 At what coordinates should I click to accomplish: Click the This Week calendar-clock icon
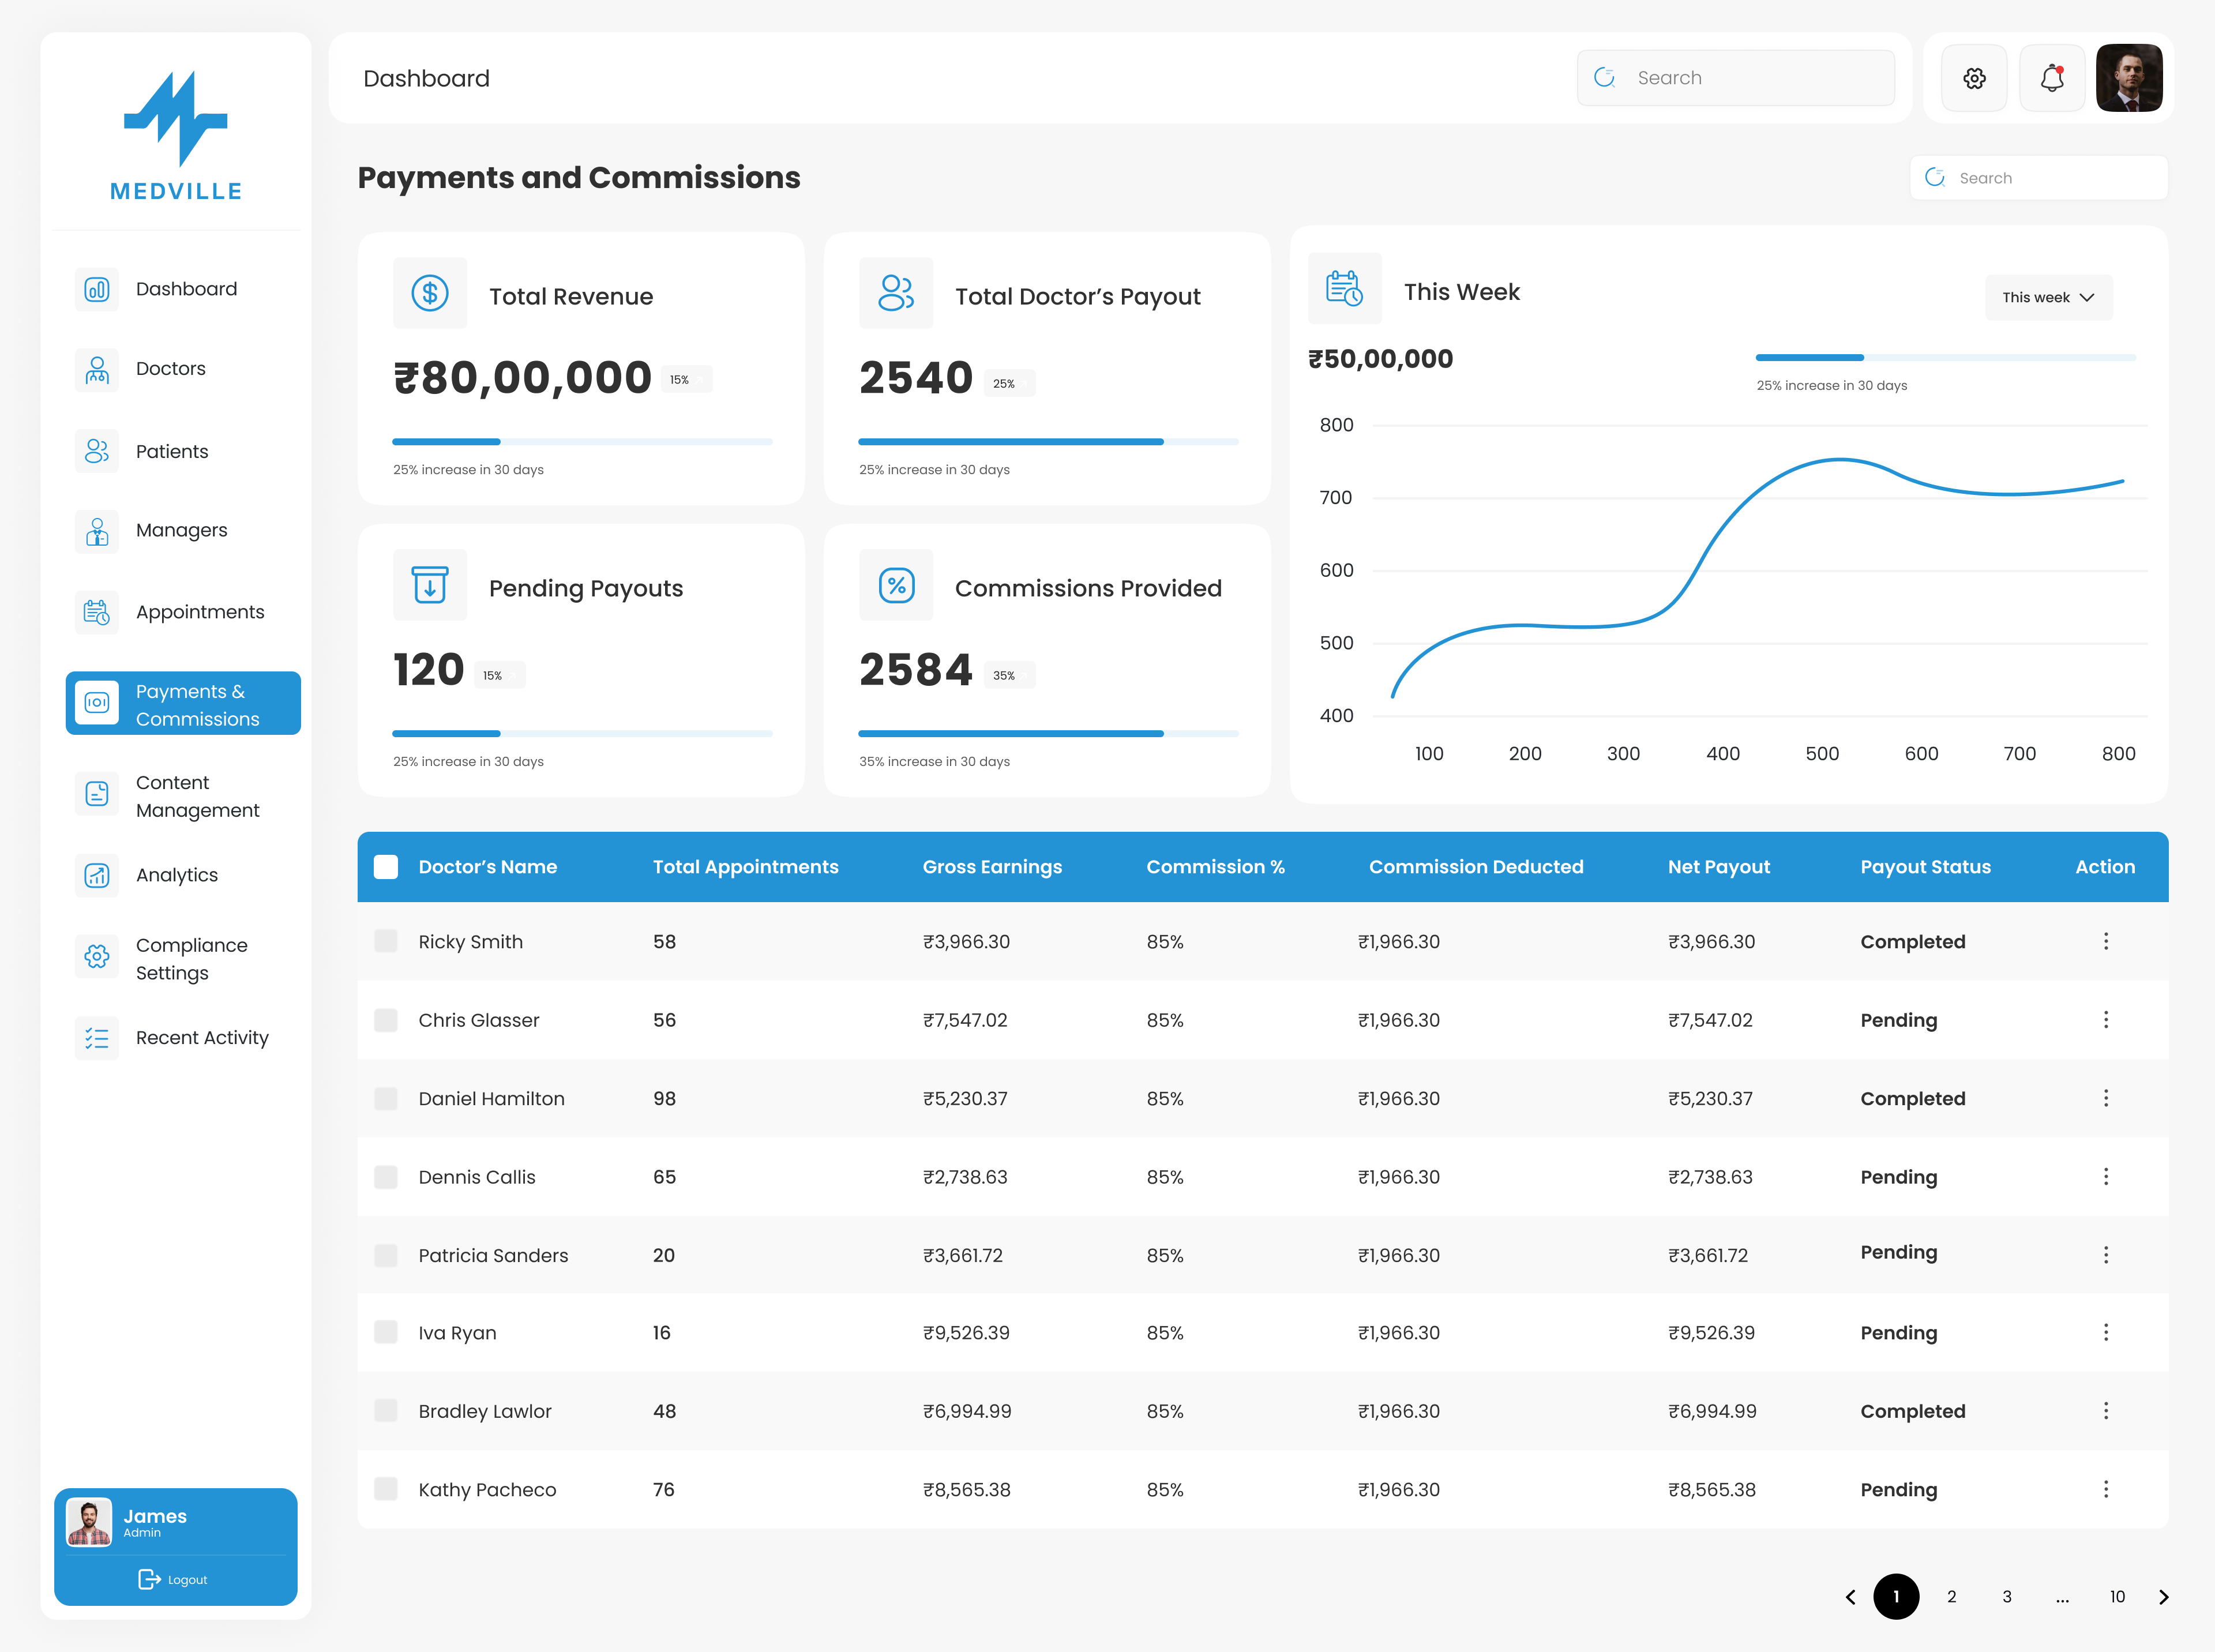[x=1345, y=288]
